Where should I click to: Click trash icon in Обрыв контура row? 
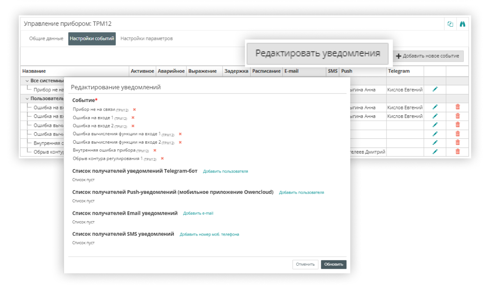458,152
